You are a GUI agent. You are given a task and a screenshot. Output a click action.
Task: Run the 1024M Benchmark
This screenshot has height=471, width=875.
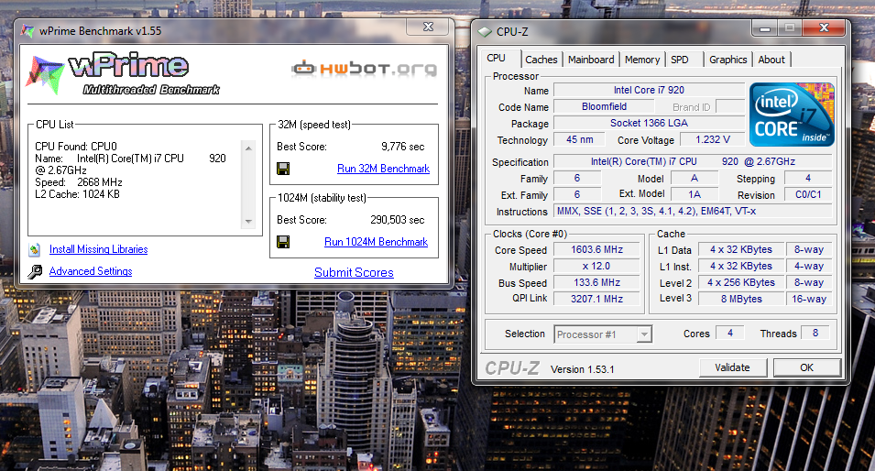(x=377, y=242)
